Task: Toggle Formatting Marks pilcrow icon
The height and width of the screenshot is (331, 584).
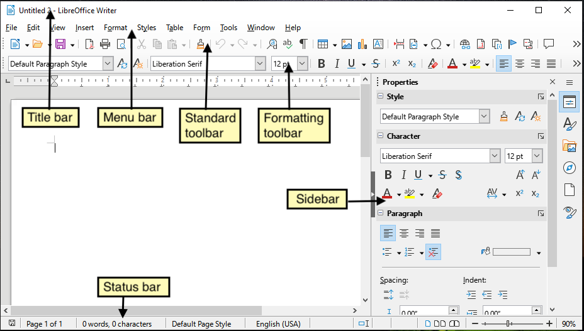Action: (303, 44)
